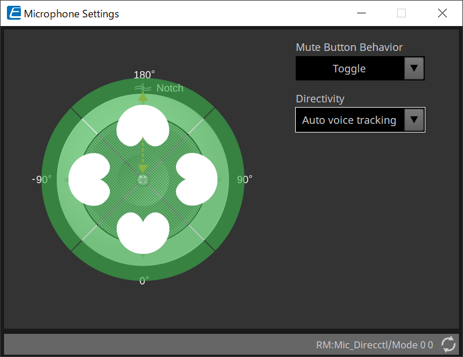The width and height of the screenshot is (463, 357).
Task: Click the refresh icon in the status bar
Action: pos(448,344)
